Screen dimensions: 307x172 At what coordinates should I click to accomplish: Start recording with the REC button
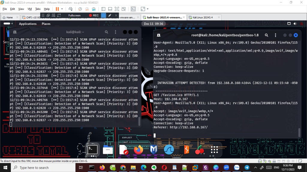tap(94, 16)
